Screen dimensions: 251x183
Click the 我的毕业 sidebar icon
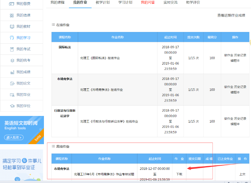pyautogui.click(x=12, y=95)
